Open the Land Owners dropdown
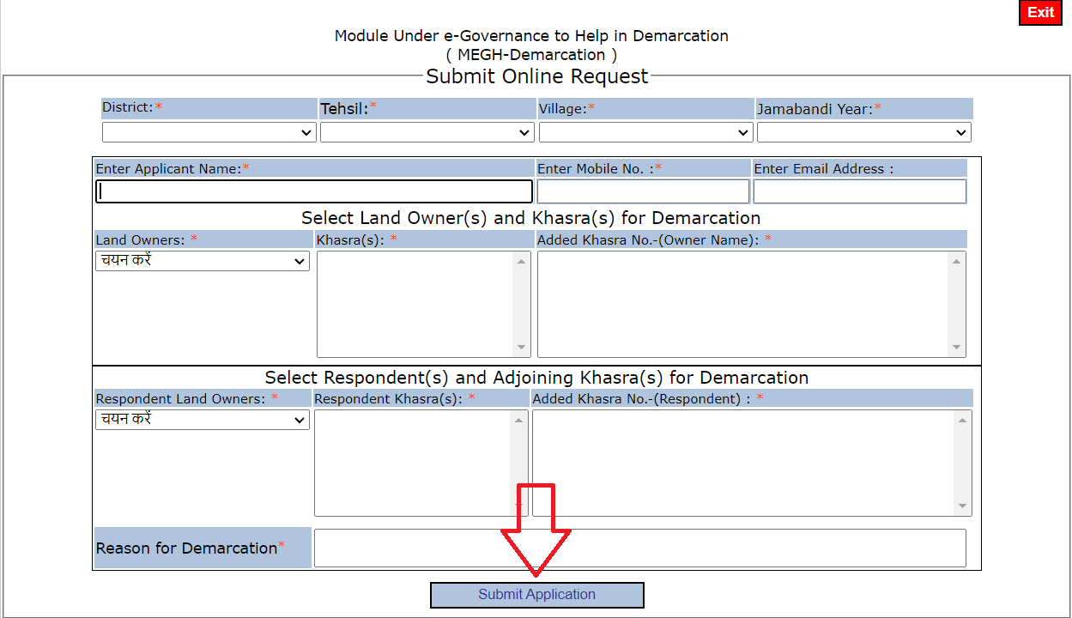The height and width of the screenshot is (618, 1072). pos(203,261)
